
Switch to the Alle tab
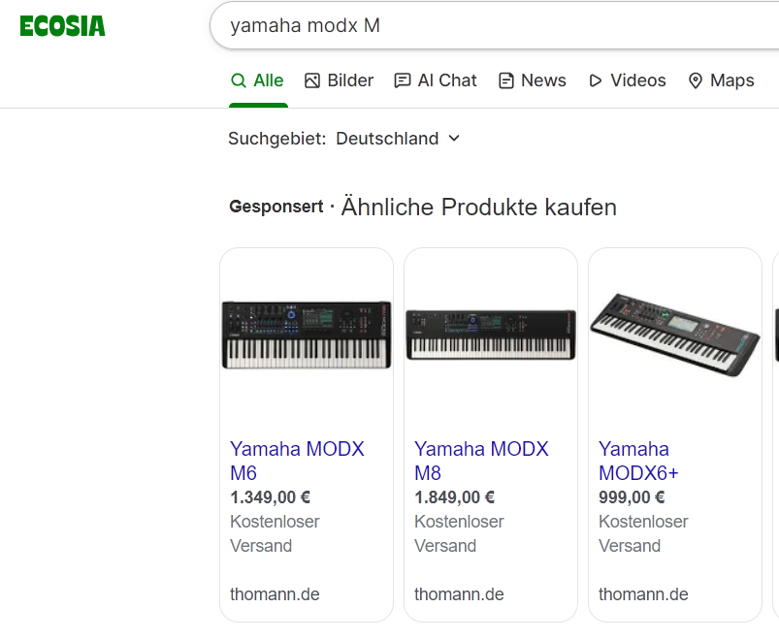(x=268, y=80)
